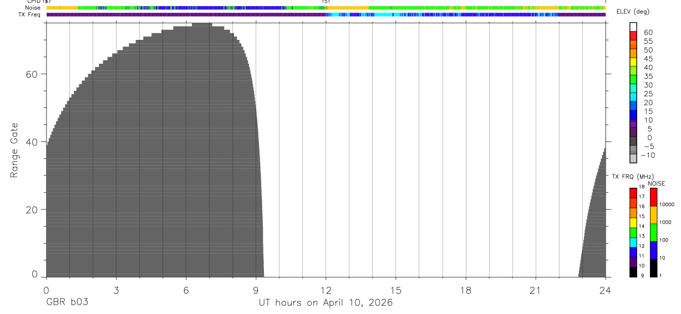Click the white top swatch of ELEV color bar
681x314 pixels.
pyautogui.click(x=633, y=27)
